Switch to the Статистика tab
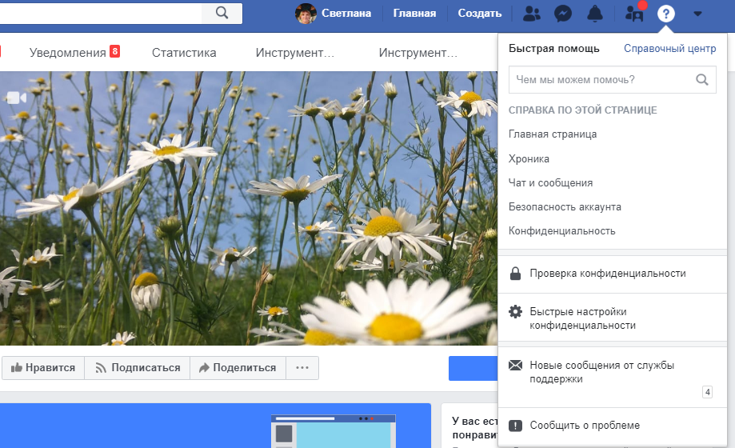 (x=184, y=53)
